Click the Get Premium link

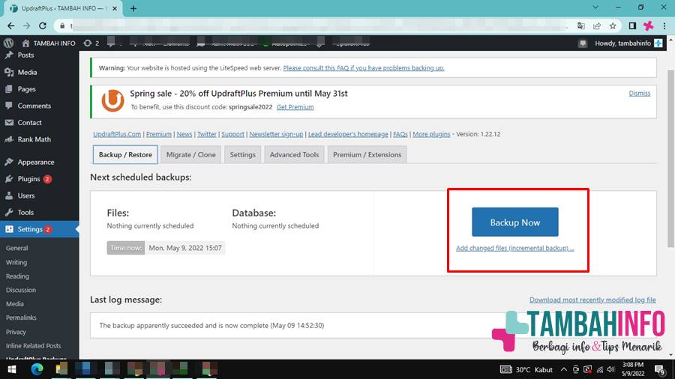tap(295, 107)
